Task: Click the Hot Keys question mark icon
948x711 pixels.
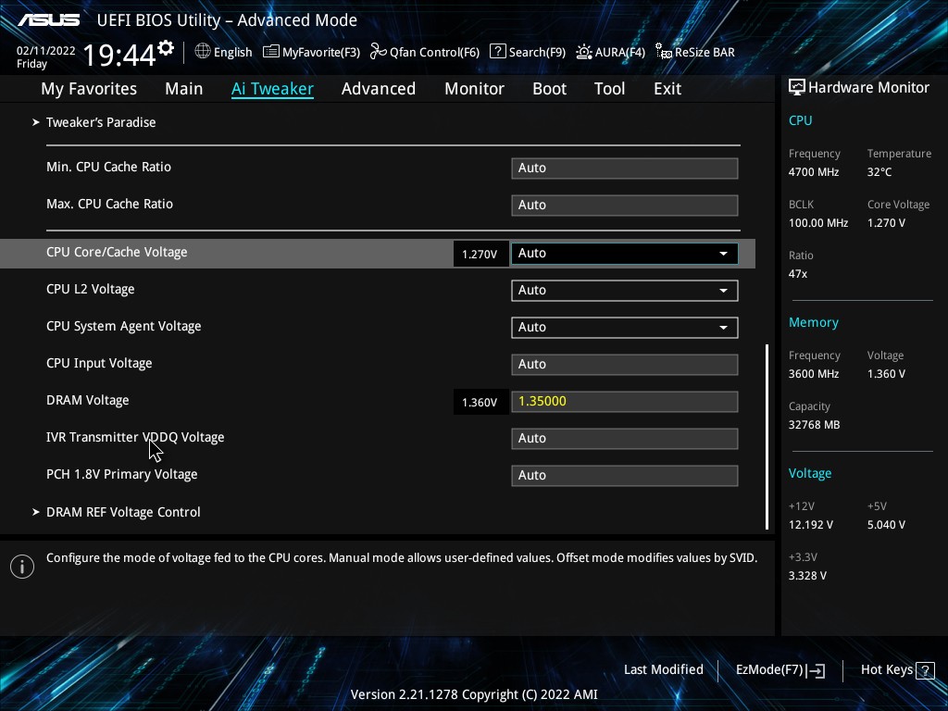Action: 926,669
